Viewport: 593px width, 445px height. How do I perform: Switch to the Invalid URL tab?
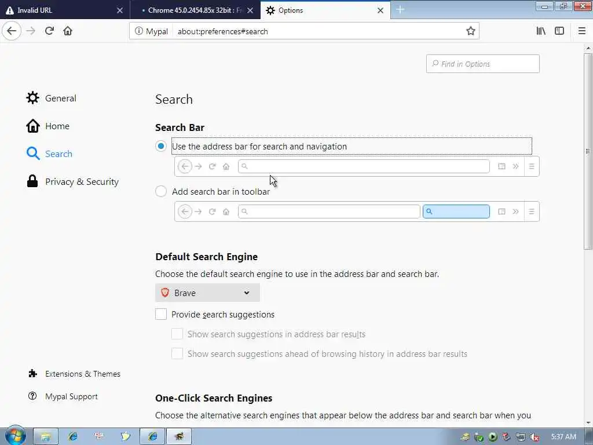[x=65, y=10]
